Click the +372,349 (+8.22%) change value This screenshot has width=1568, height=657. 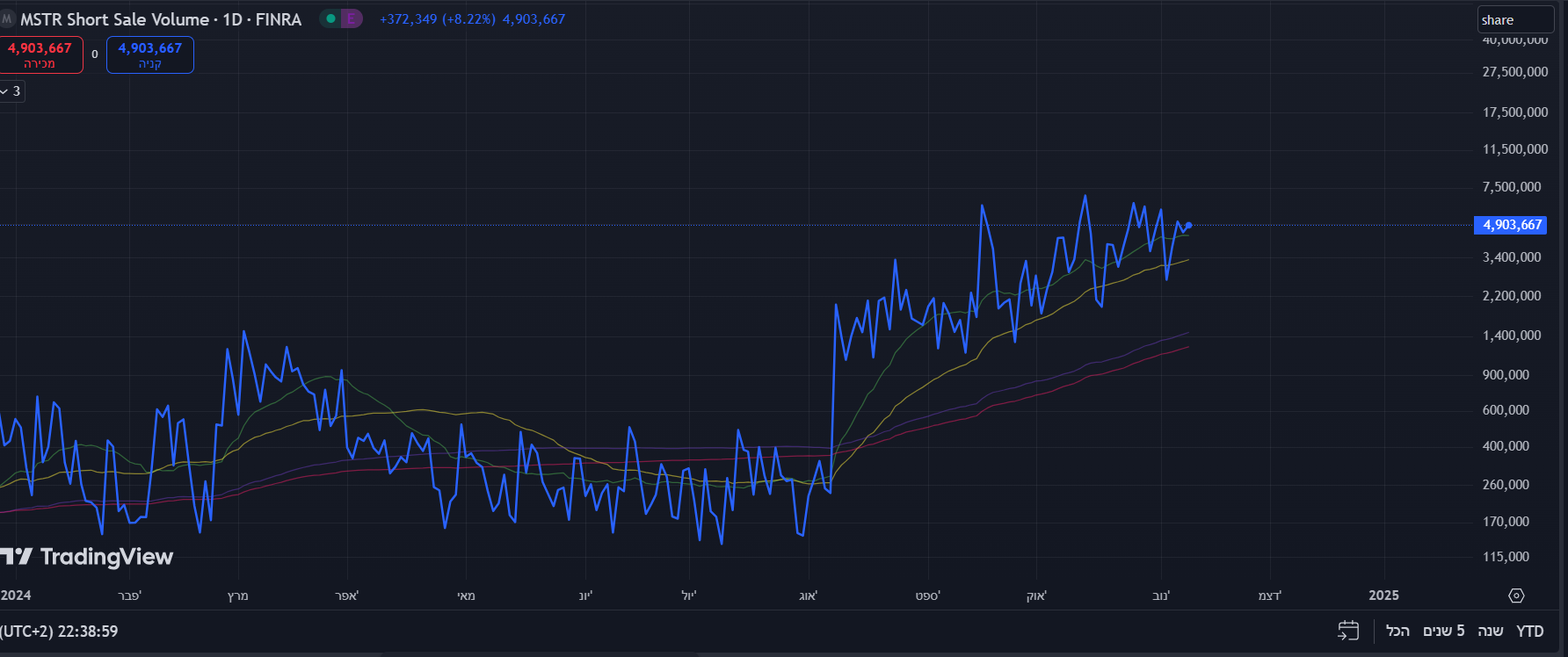coord(438,19)
